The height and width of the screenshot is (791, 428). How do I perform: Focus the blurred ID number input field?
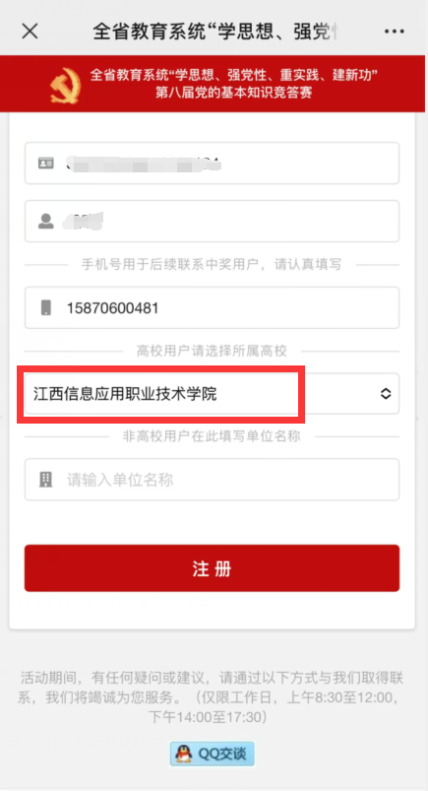click(x=212, y=163)
